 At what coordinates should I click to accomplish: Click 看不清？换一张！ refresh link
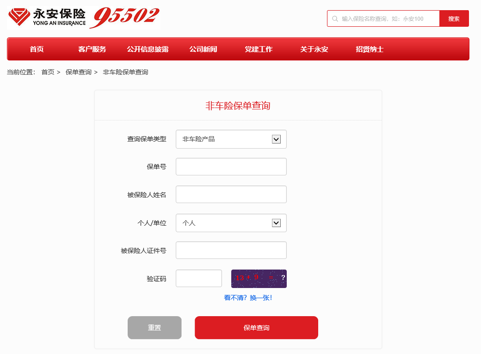[x=248, y=298]
